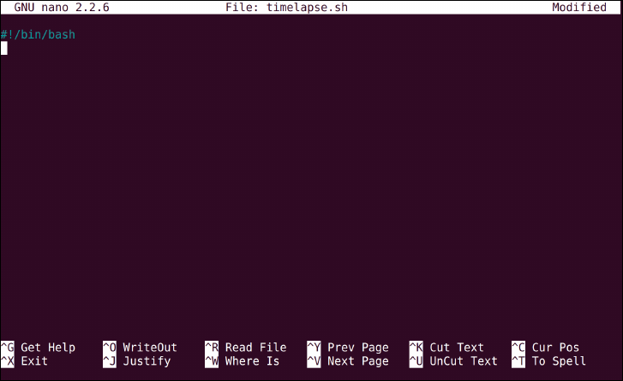Click the ^G Get Help shortcut

(38, 348)
